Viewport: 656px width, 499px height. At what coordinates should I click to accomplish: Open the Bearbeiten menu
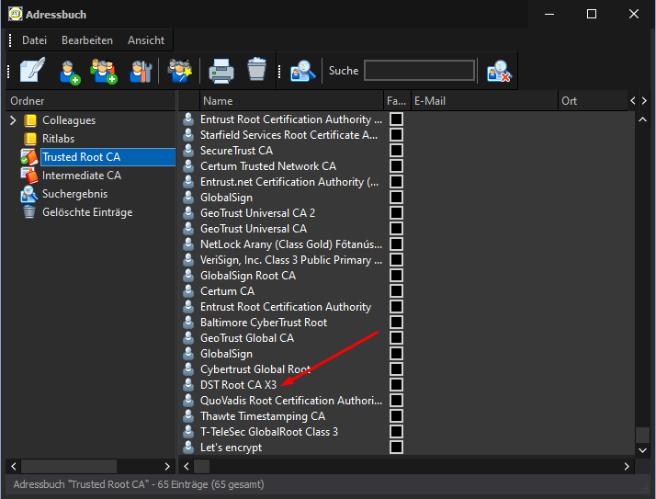pos(87,40)
